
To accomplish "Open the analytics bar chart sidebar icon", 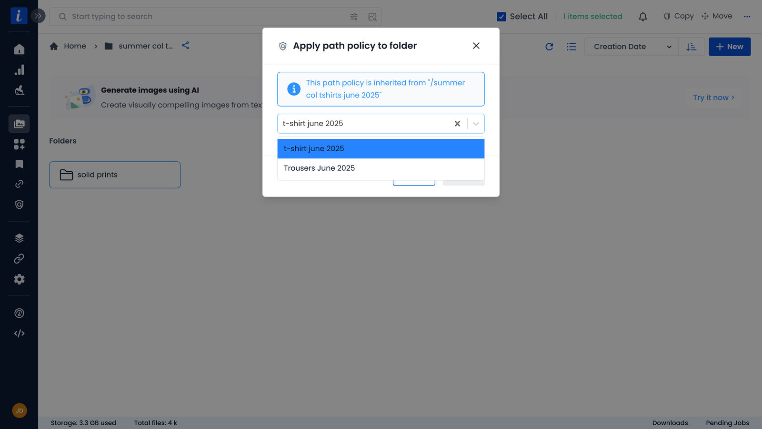I will [19, 70].
